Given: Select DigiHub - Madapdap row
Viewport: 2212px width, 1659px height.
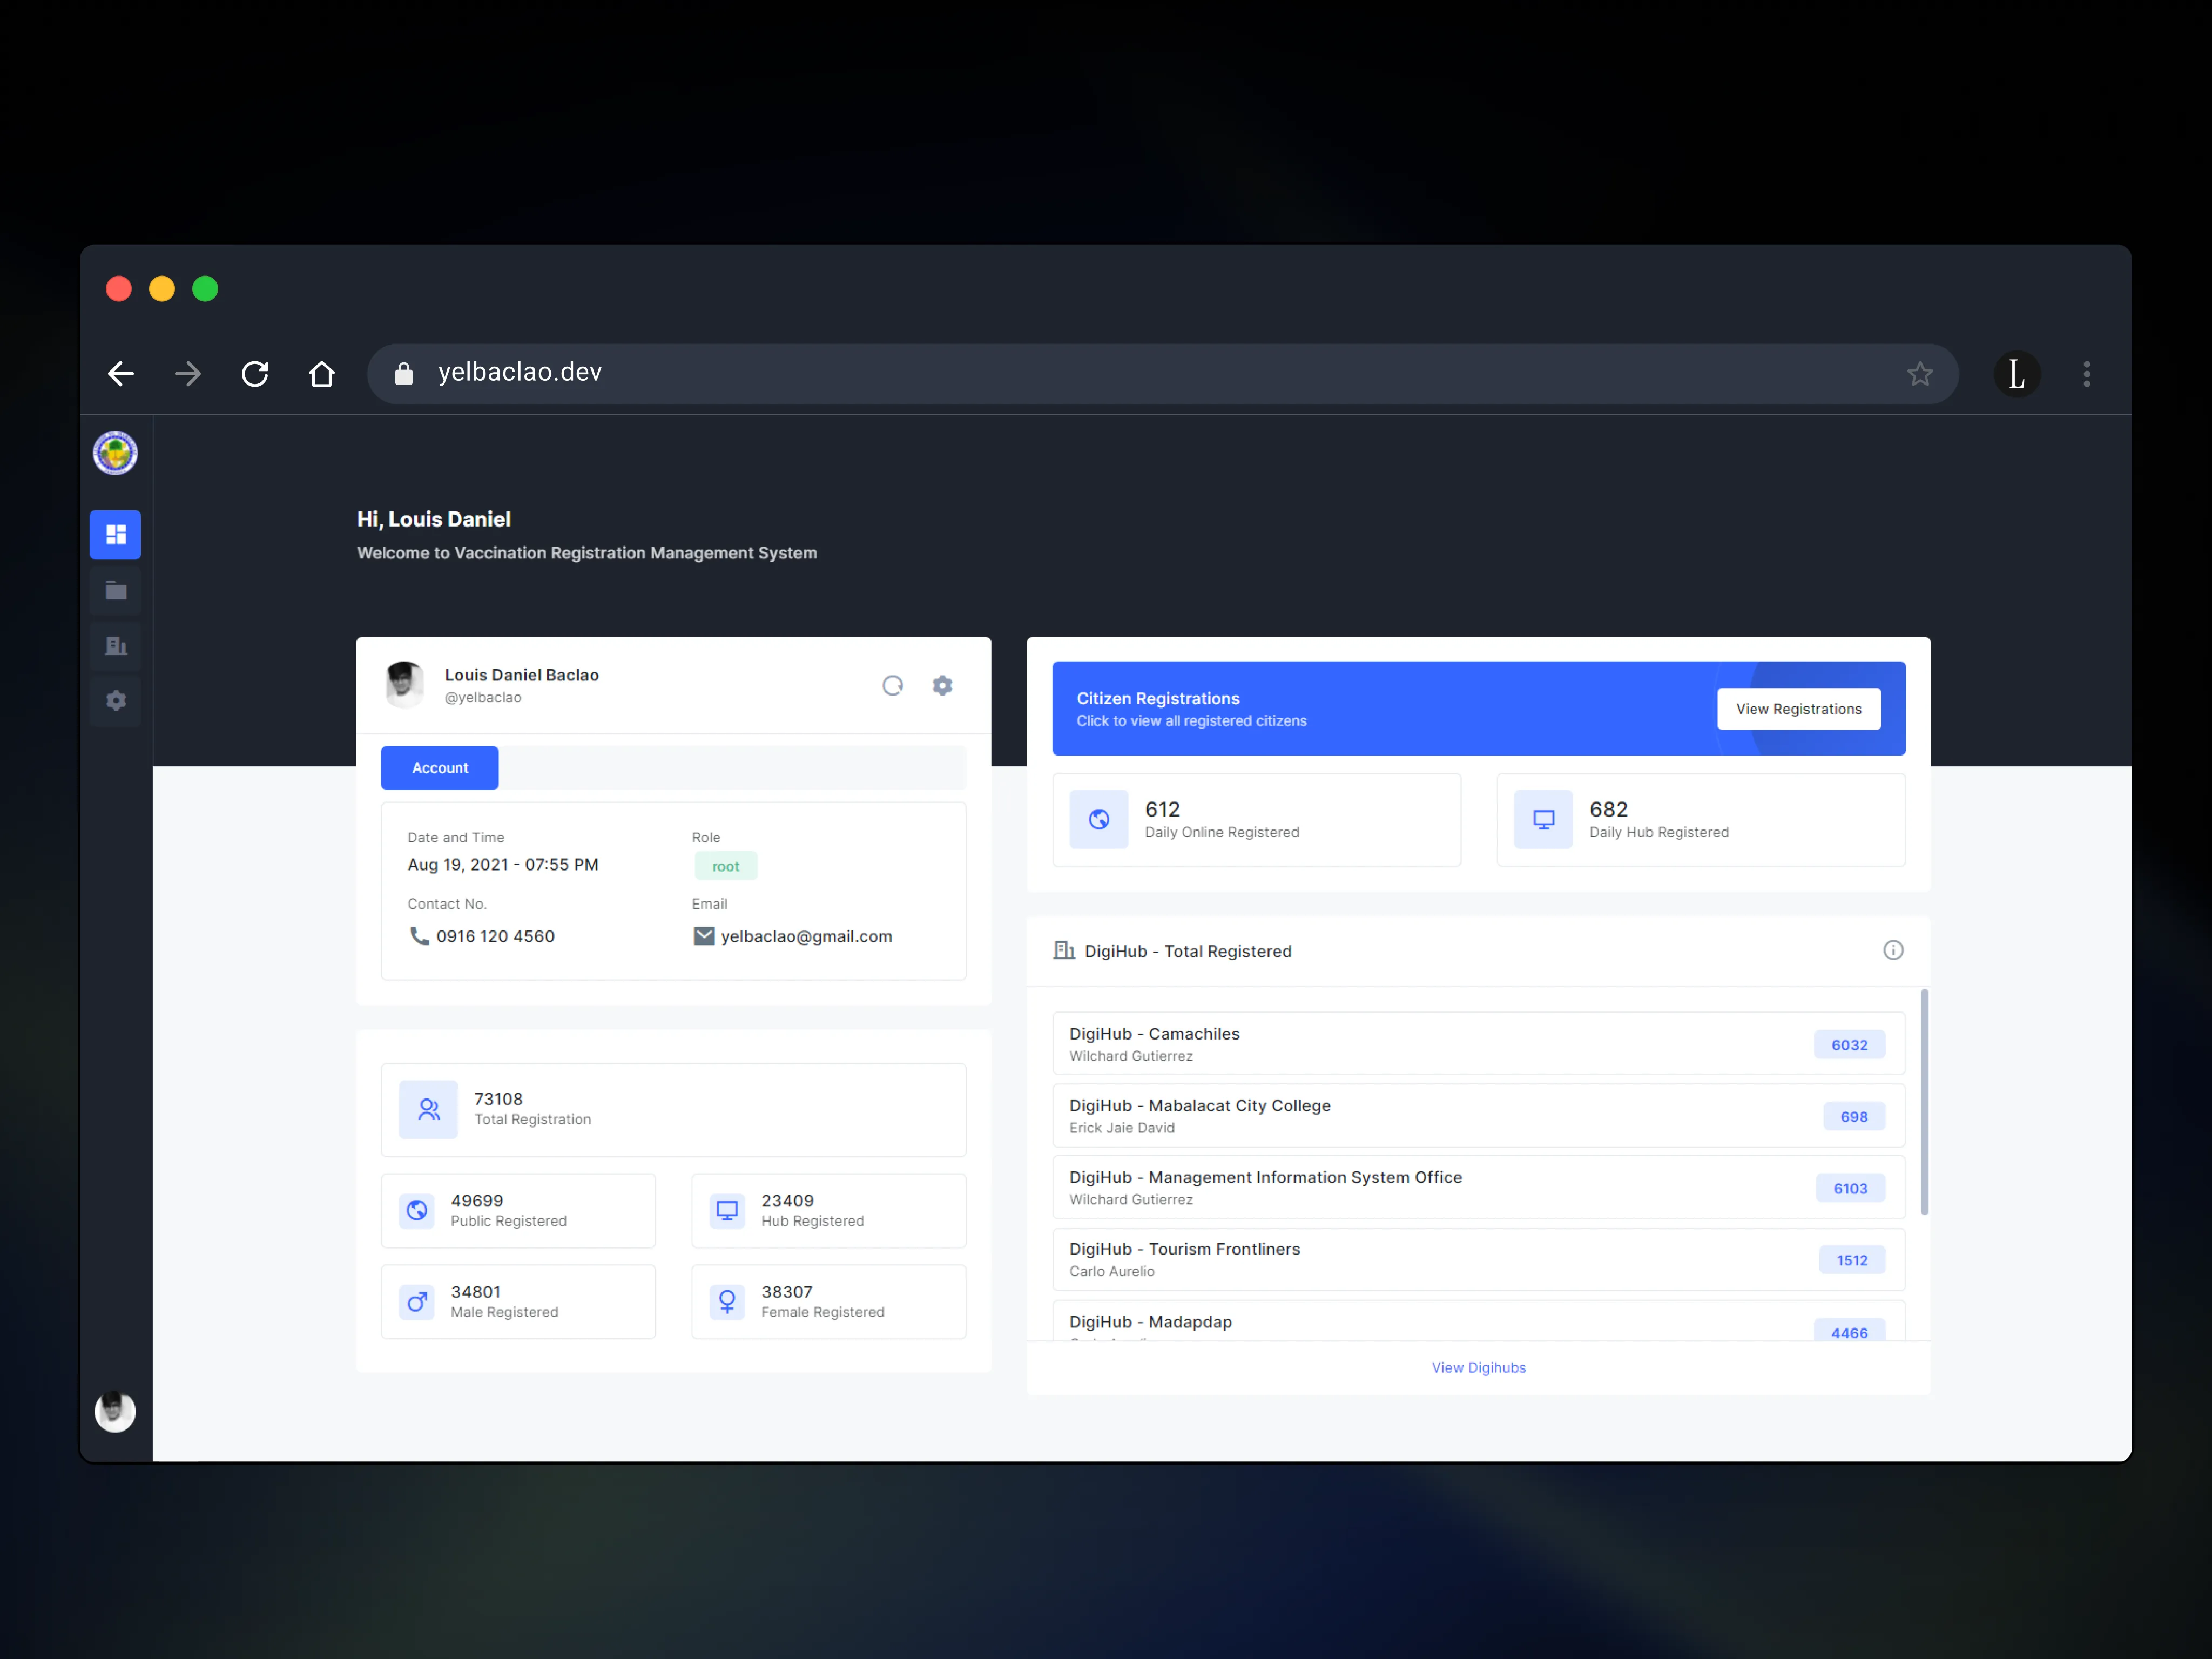Looking at the screenshot, I should coord(1478,1321).
